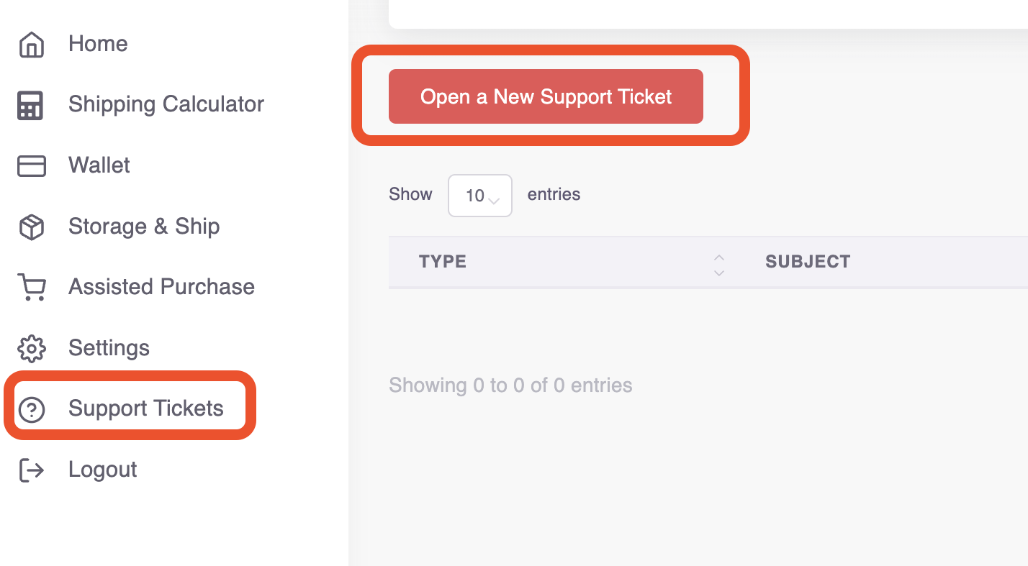Click the Home house icon
Viewport: 1028px width, 566px height.
[31, 45]
